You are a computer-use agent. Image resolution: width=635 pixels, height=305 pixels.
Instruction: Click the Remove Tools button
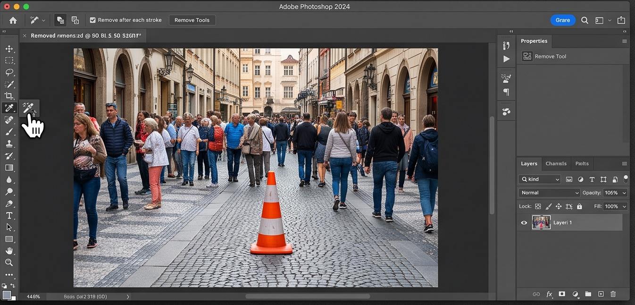[x=192, y=20]
